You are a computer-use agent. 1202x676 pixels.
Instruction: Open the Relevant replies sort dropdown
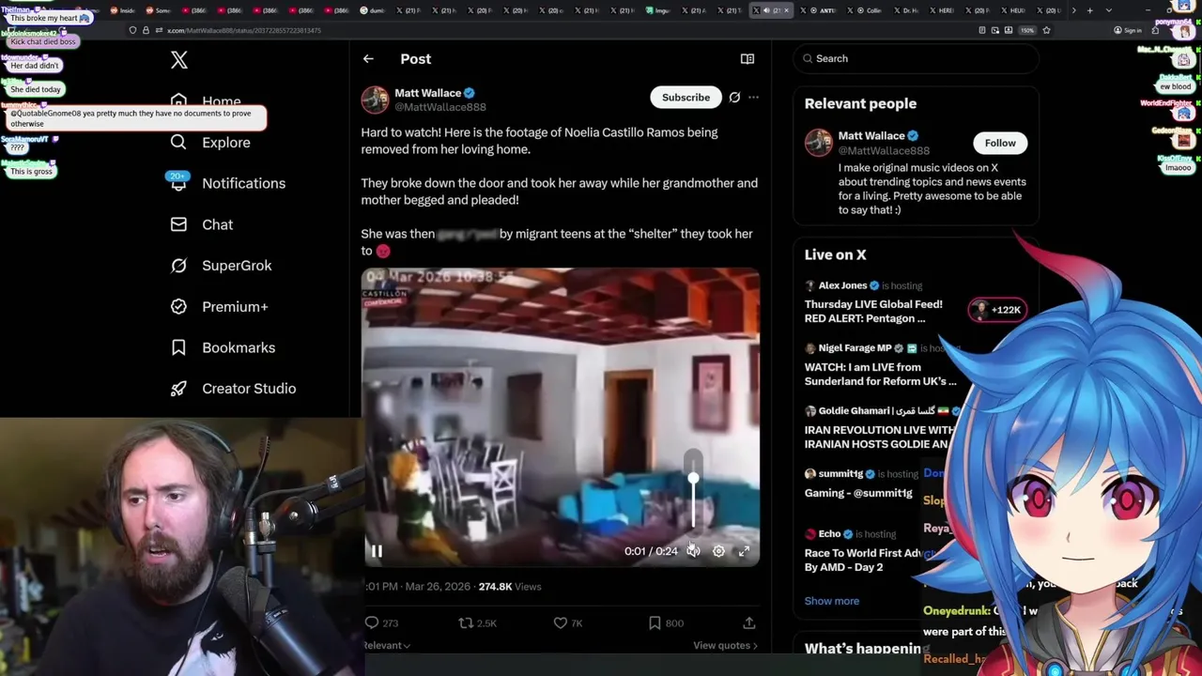click(387, 645)
